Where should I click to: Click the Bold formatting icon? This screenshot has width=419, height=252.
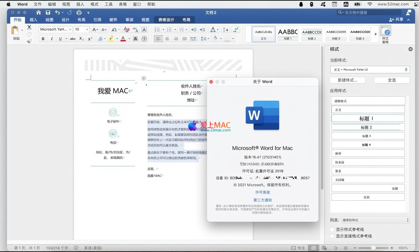click(43, 39)
